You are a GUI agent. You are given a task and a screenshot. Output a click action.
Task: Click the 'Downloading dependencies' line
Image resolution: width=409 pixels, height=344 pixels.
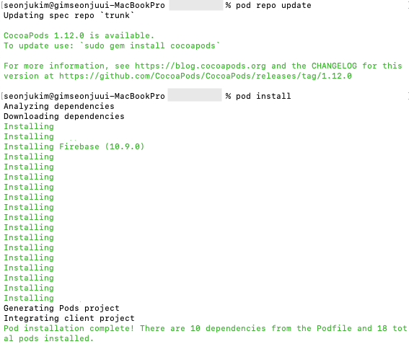pos(64,116)
